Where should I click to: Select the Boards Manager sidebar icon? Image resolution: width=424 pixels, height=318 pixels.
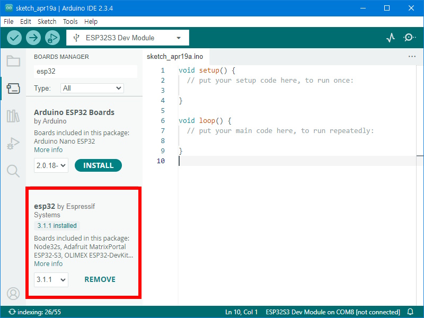13,88
